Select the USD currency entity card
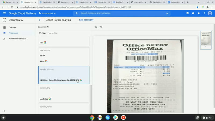This screenshot has height=121, width=215. coord(64,41)
